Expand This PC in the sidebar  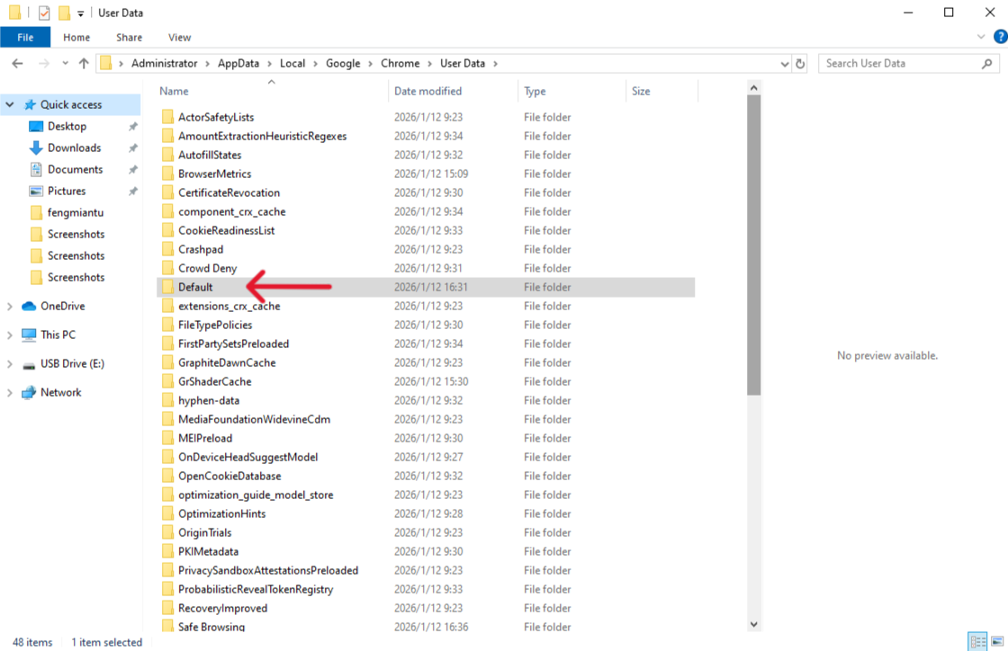(8, 334)
